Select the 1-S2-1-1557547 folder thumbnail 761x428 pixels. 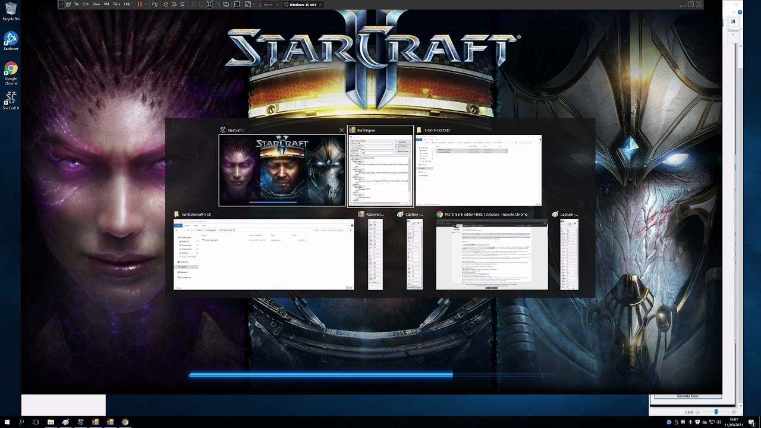pyautogui.click(x=479, y=171)
